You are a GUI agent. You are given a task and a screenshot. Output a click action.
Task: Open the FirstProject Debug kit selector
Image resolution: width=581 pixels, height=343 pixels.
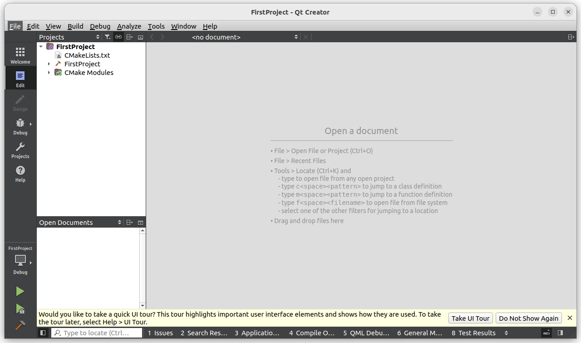pyautogui.click(x=20, y=260)
